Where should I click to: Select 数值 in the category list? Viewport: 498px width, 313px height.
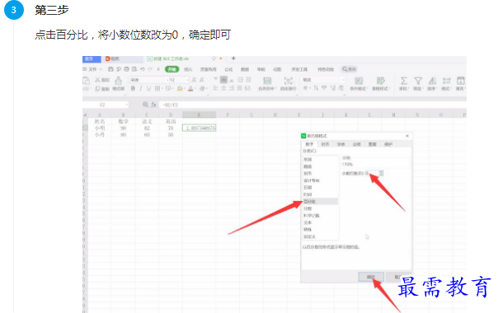click(320, 166)
